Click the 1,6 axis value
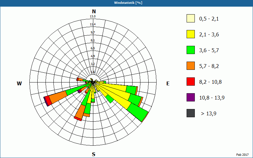The height and width of the screenshot is (158, 253). 93,72
